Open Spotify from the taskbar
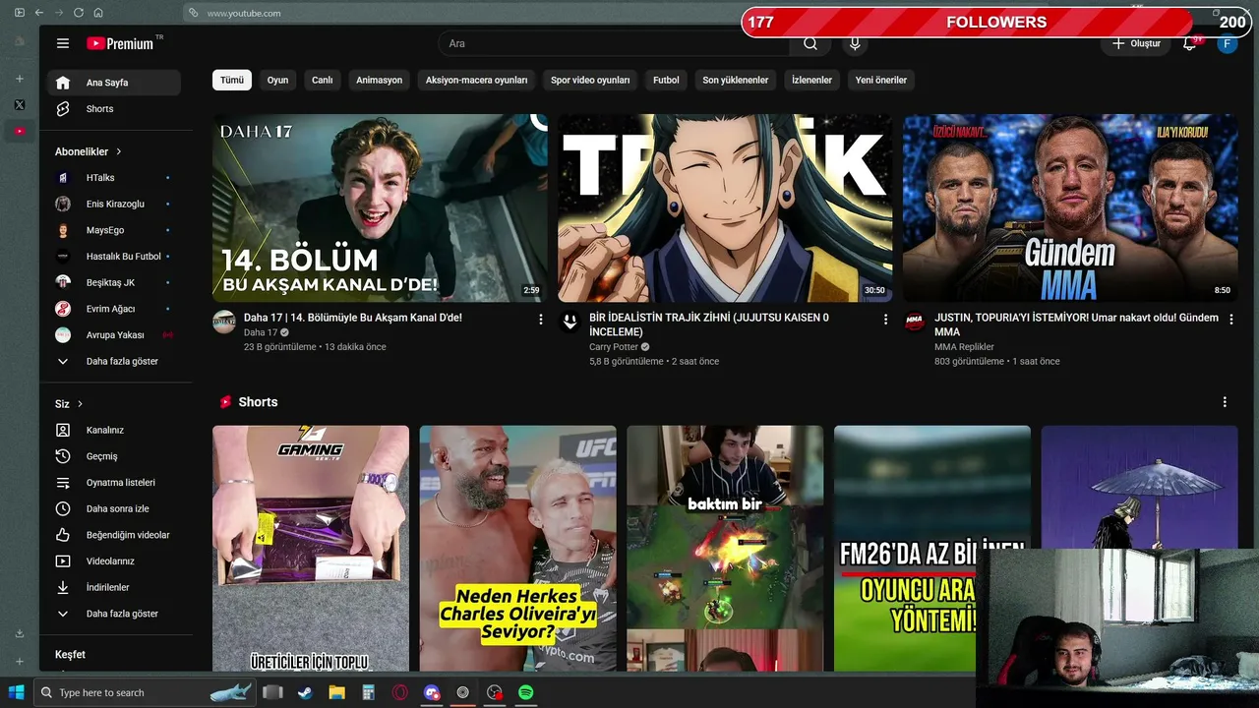The height and width of the screenshot is (708, 1259). pos(526,692)
